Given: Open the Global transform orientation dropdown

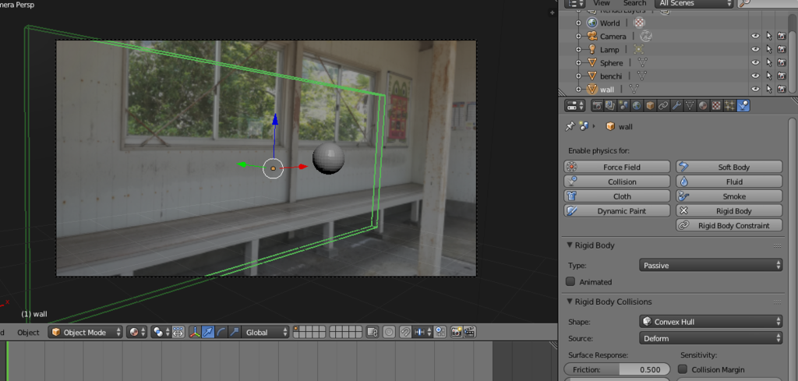Looking at the screenshot, I should point(265,332).
